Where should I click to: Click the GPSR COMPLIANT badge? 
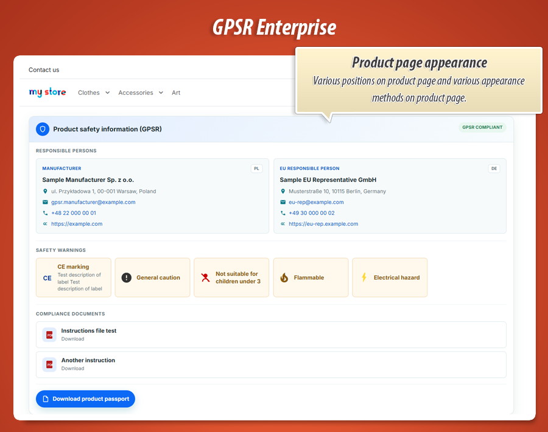click(482, 127)
